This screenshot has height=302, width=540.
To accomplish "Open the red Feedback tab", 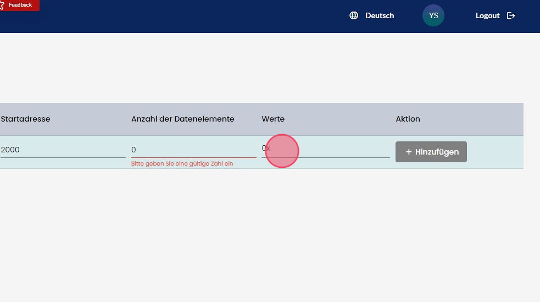I will (20, 5).
